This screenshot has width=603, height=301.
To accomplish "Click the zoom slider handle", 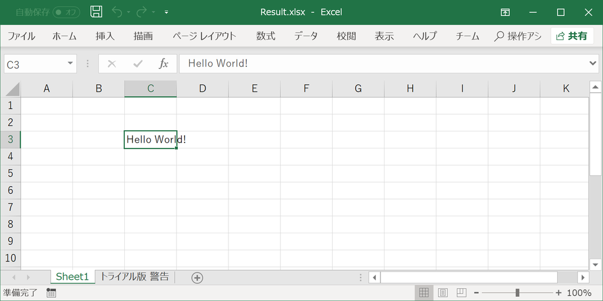I will point(518,293).
